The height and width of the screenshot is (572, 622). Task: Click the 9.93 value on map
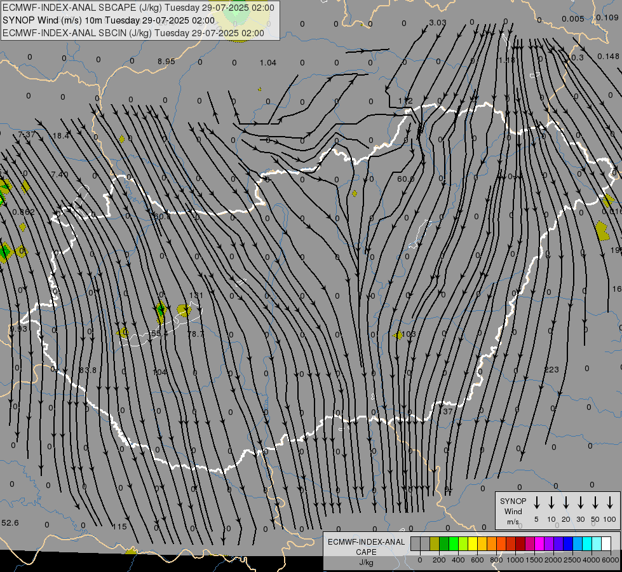tap(18, 329)
